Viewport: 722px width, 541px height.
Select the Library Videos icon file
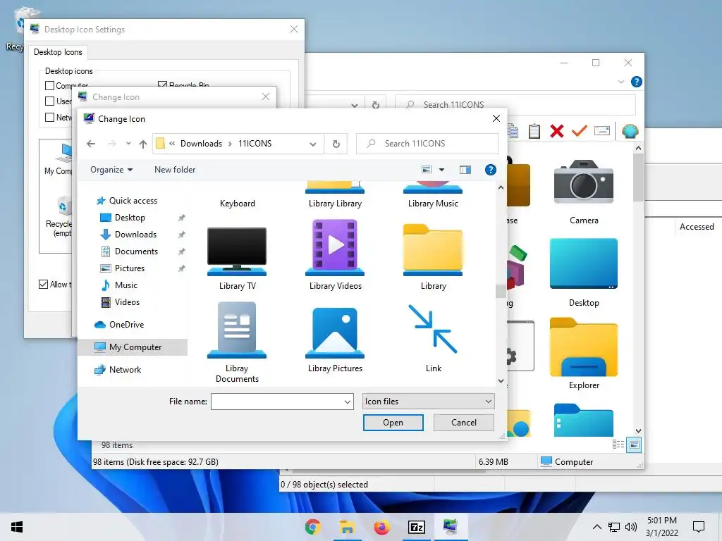(335, 256)
